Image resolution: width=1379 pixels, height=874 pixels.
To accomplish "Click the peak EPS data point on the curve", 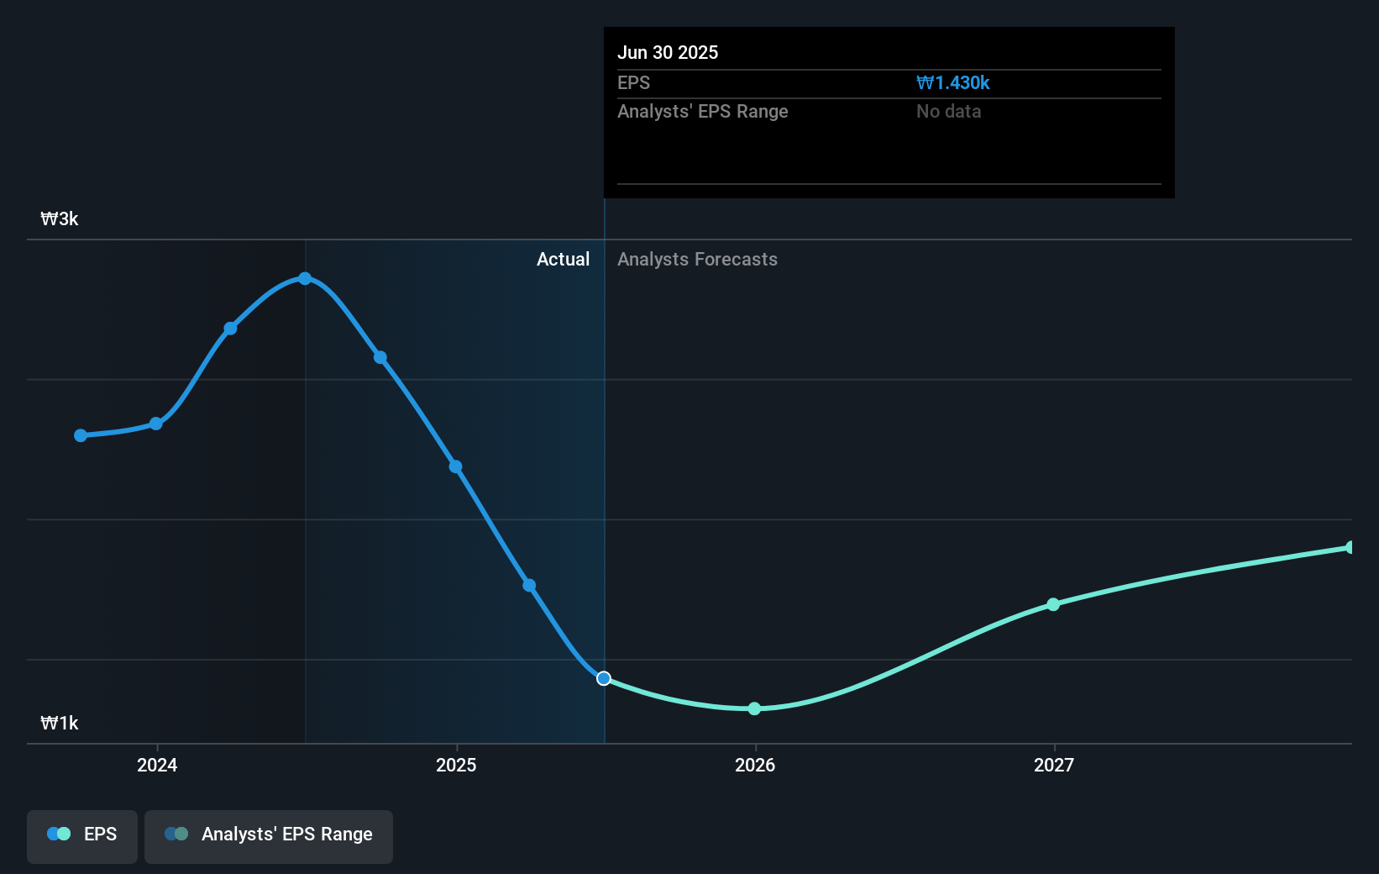I will coord(305,278).
